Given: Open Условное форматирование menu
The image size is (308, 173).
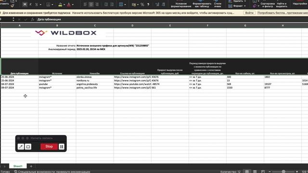Looking at the screenshot, I should 181,4.
